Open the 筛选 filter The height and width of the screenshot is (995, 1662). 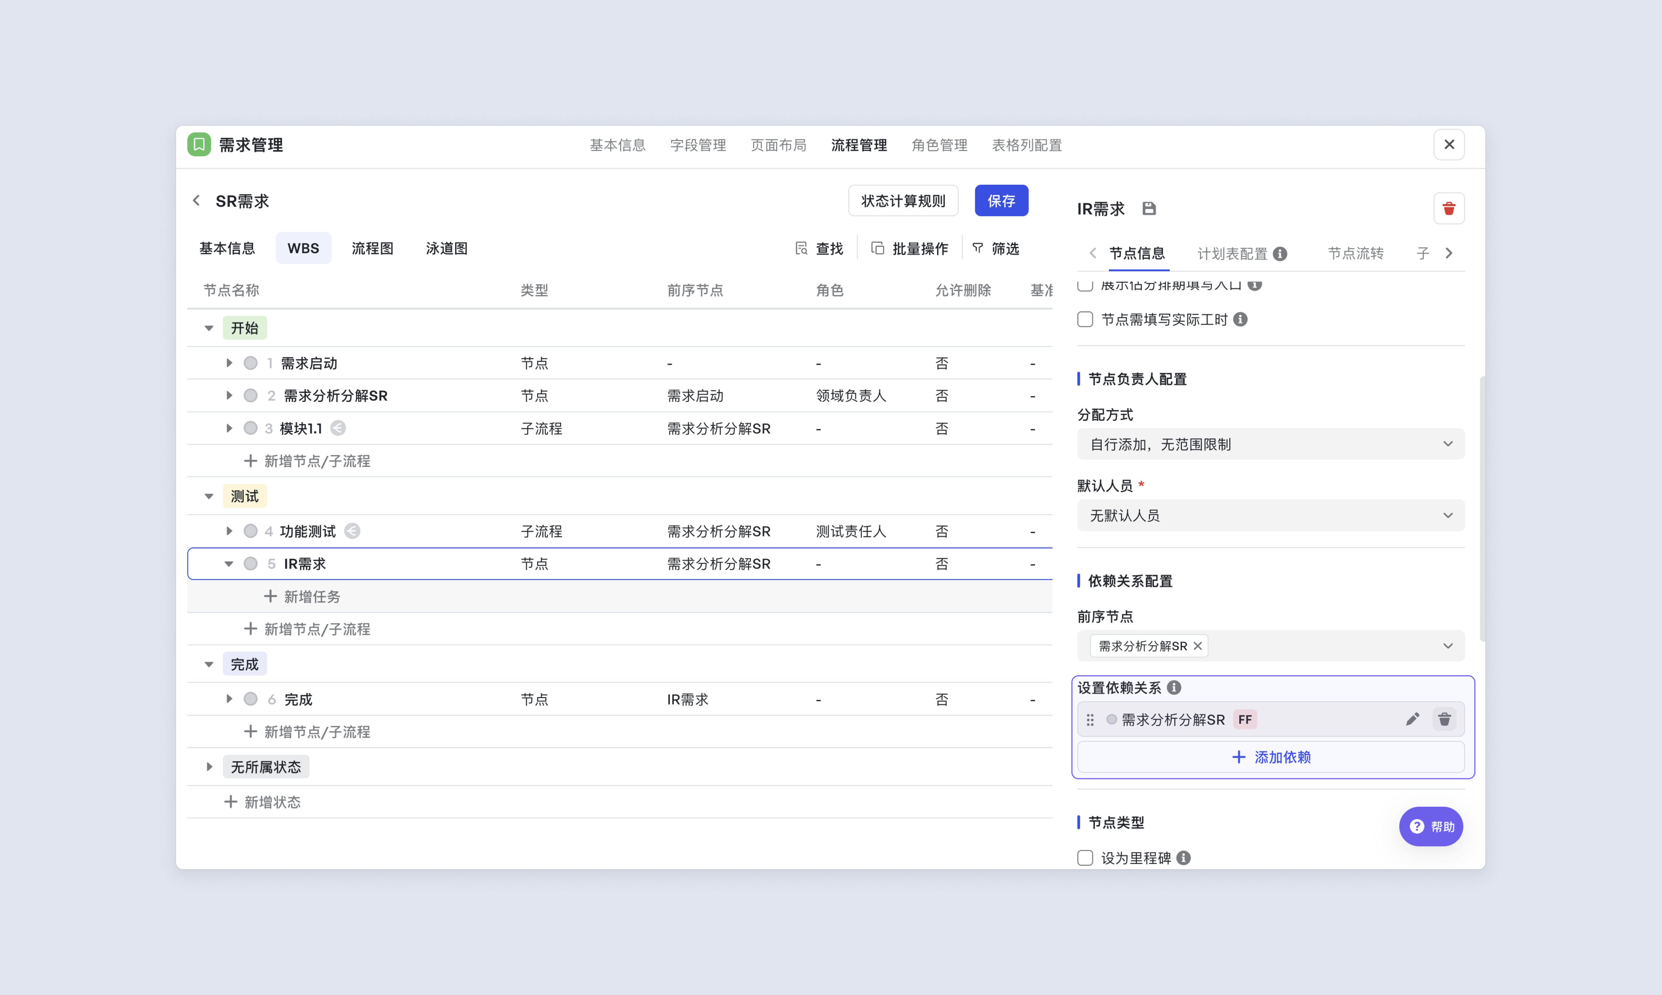pos(996,249)
